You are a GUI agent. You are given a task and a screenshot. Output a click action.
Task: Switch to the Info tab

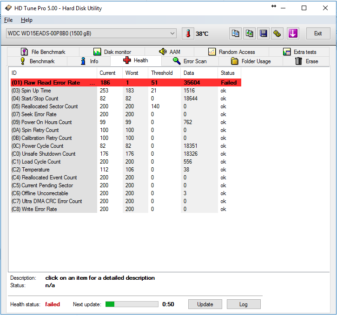click(89, 61)
